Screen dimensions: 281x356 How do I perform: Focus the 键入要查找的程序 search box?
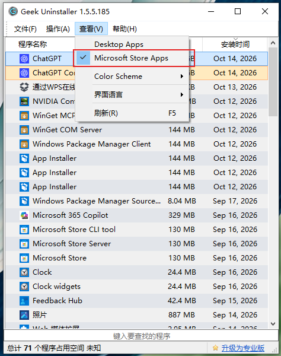pos(141,336)
